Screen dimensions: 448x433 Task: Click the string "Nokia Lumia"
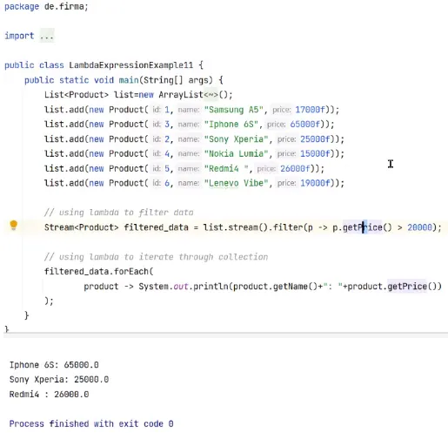[x=236, y=153]
